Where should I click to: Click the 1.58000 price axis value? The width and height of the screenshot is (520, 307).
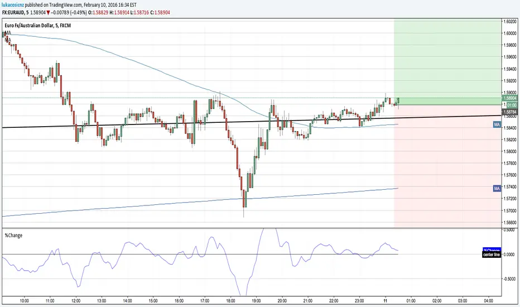click(510, 151)
